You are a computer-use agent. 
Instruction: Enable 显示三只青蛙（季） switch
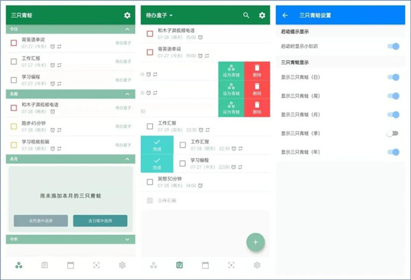[x=392, y=133]
